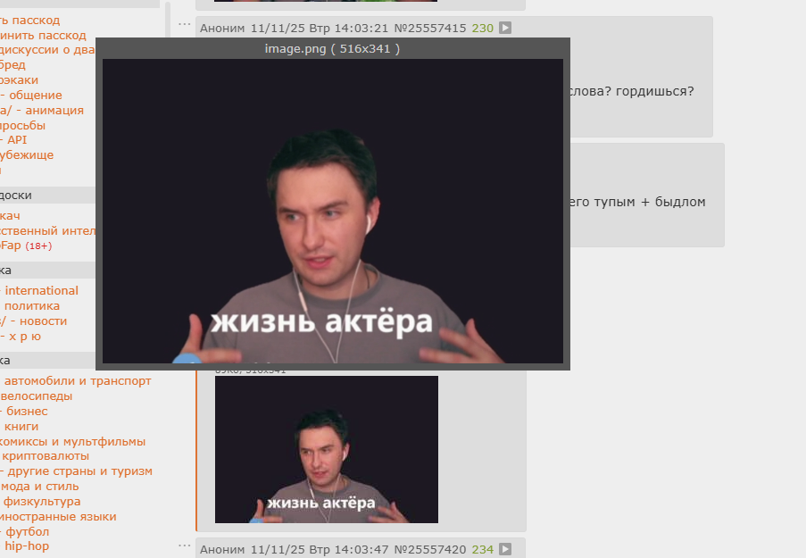Open the анимация board link
Image resolution: width=806 pixels, height=558 pixels.
[42, 111]
